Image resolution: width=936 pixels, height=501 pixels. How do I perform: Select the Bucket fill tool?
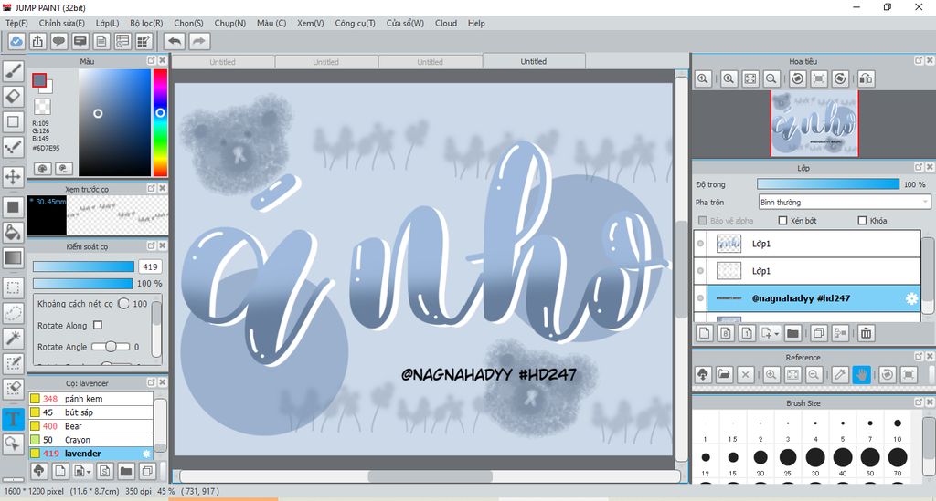(x=13, y=233)
